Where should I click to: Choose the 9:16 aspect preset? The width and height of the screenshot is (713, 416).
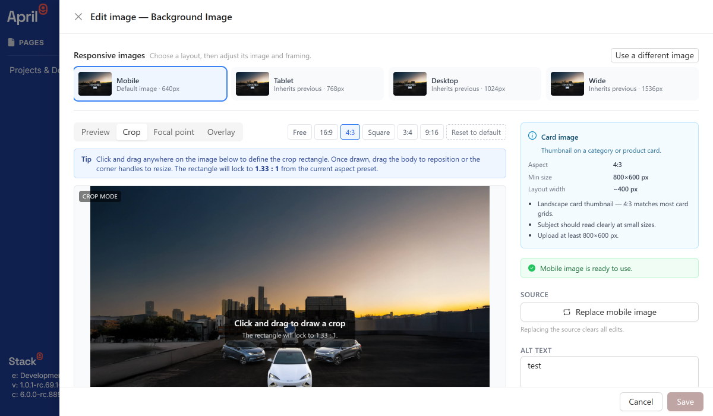tap(432, 132)
